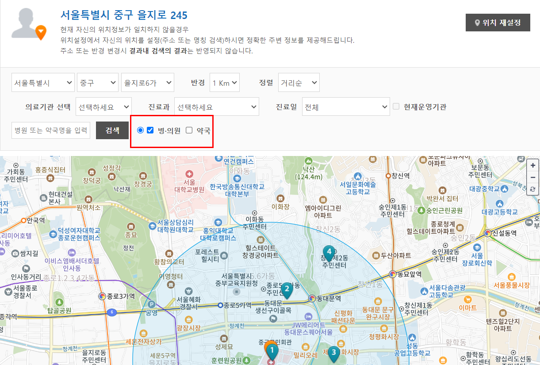Viewport: 540px width, 365px height.
Task: Click the 검색 search button
Action: 112,130
